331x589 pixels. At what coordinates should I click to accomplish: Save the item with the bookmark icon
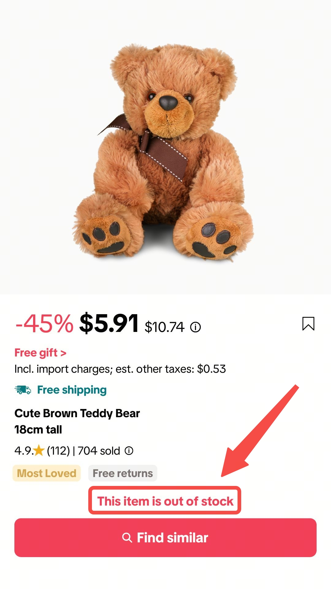coord(308,324)
